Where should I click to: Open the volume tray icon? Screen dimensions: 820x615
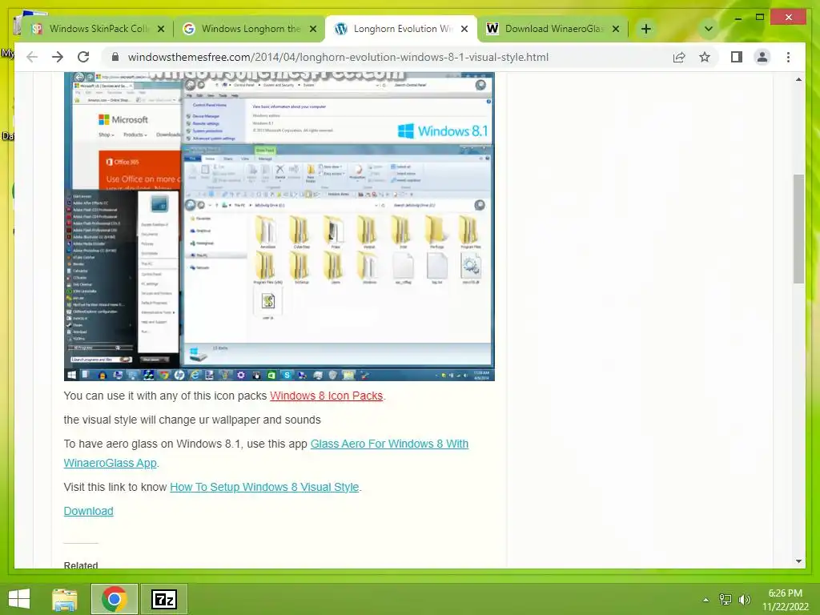(744, 599)
